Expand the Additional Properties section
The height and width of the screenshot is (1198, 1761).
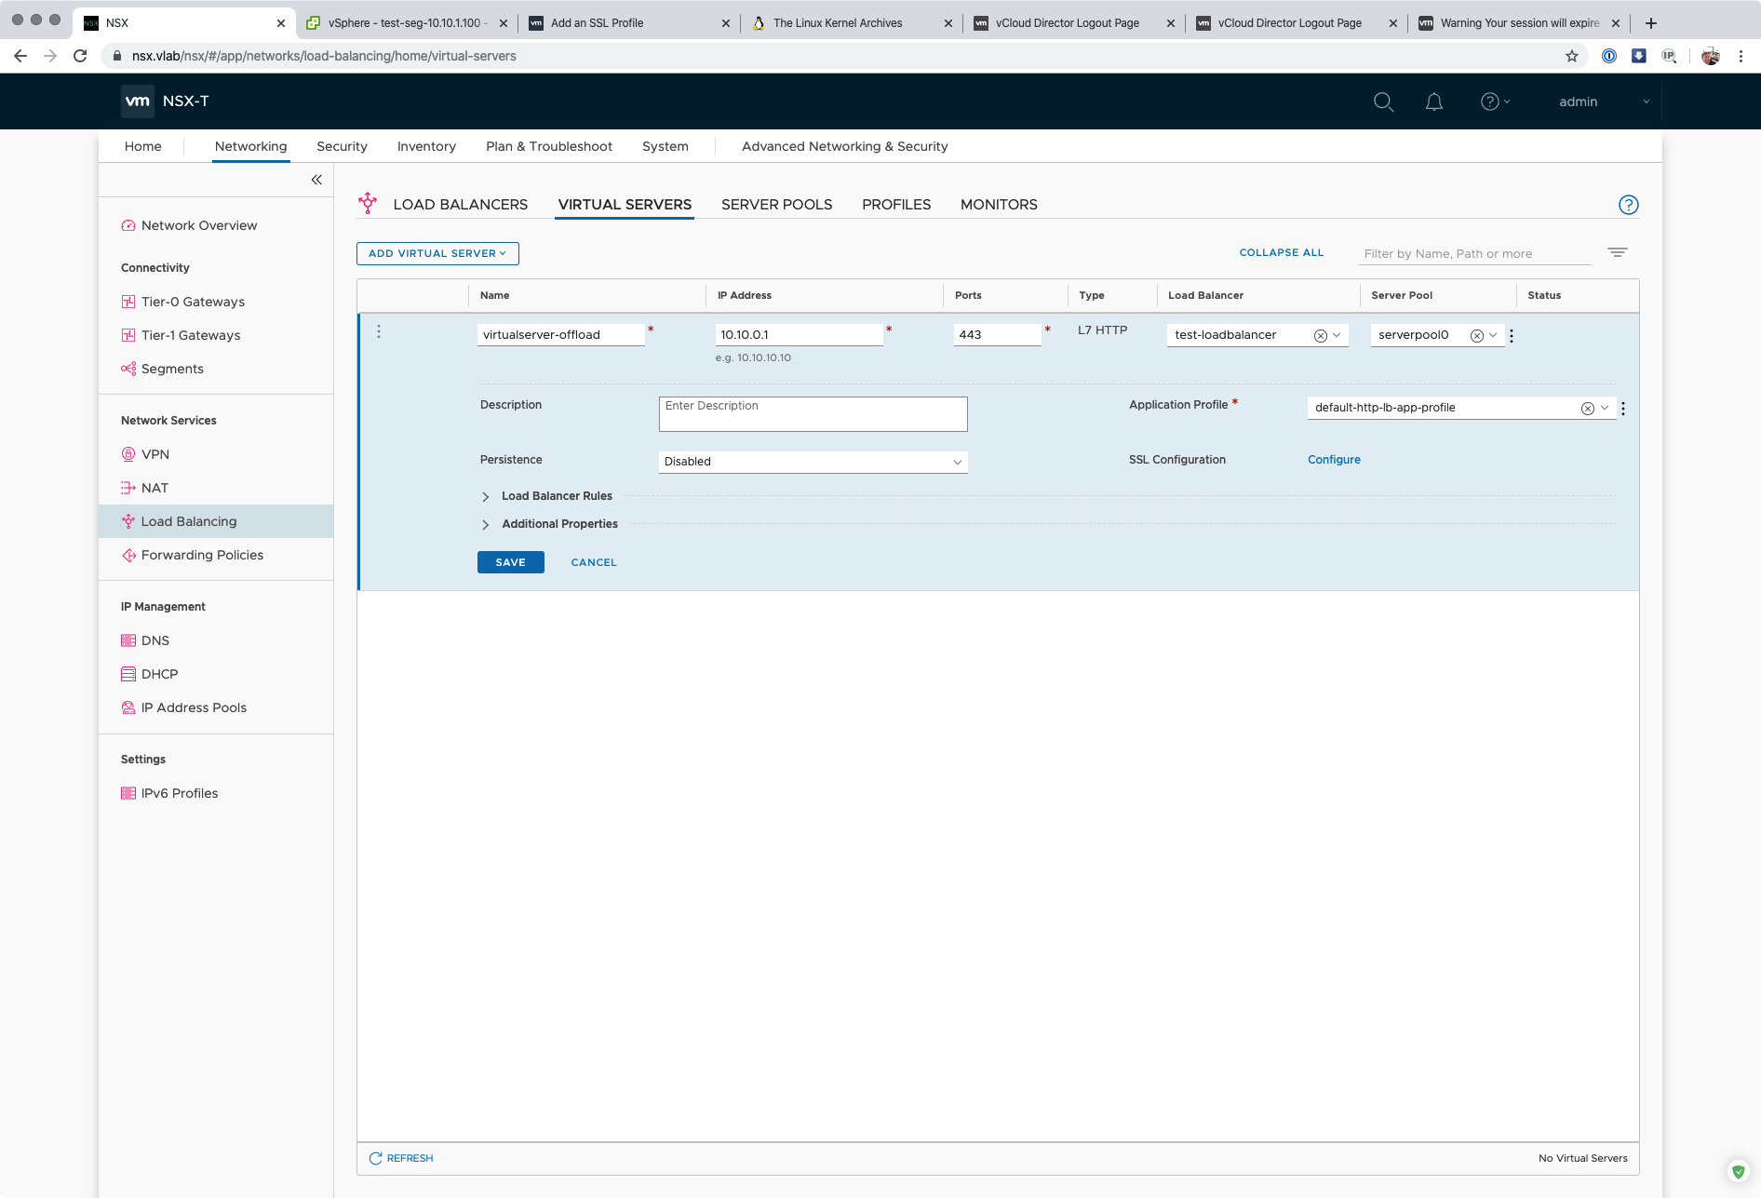[x=486, y=525]
